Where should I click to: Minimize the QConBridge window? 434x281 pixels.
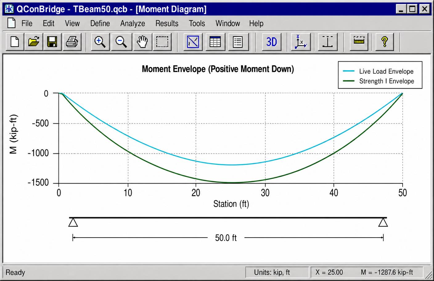[401, 9]
